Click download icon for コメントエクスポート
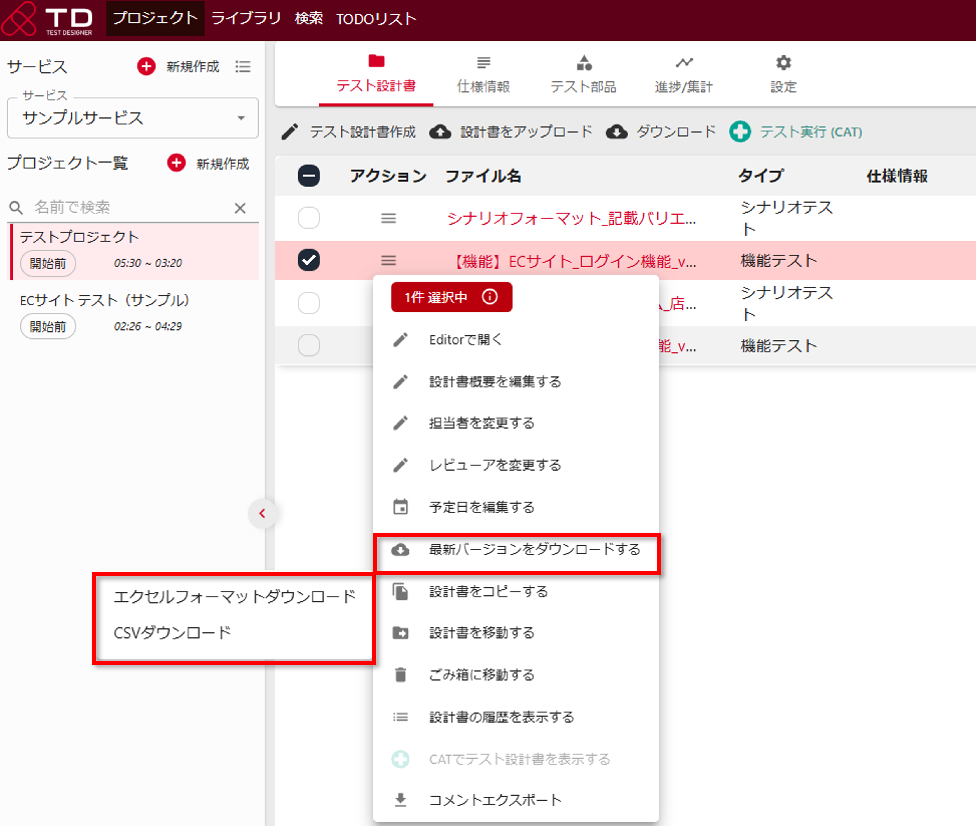 point(401,800)
